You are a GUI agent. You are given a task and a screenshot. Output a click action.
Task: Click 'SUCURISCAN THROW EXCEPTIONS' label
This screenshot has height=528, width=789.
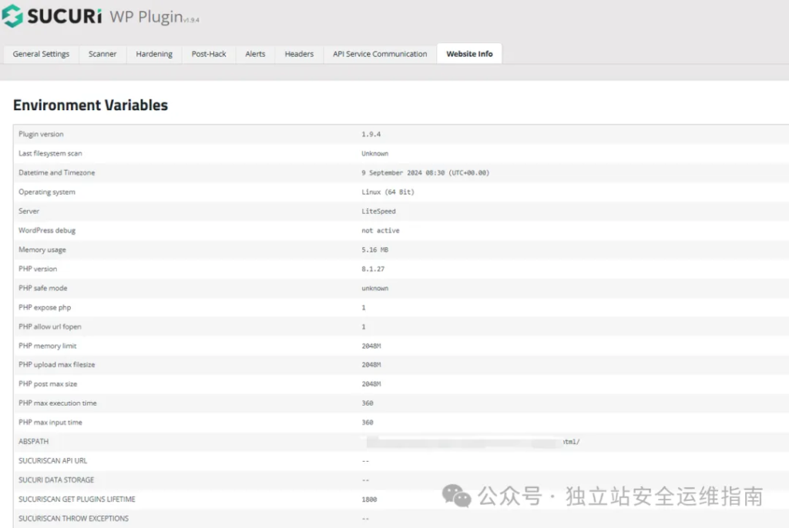(73, 519)
